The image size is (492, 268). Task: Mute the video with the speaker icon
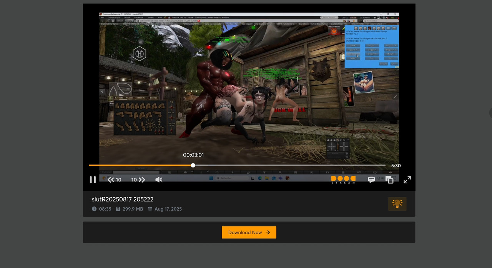pos(159,180)
